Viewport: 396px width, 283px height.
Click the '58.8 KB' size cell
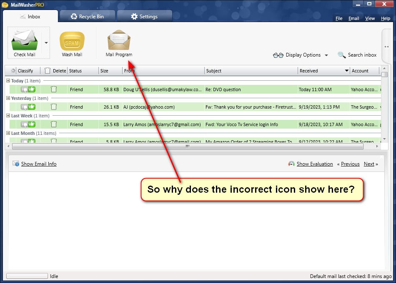click(x=111, y=89)
